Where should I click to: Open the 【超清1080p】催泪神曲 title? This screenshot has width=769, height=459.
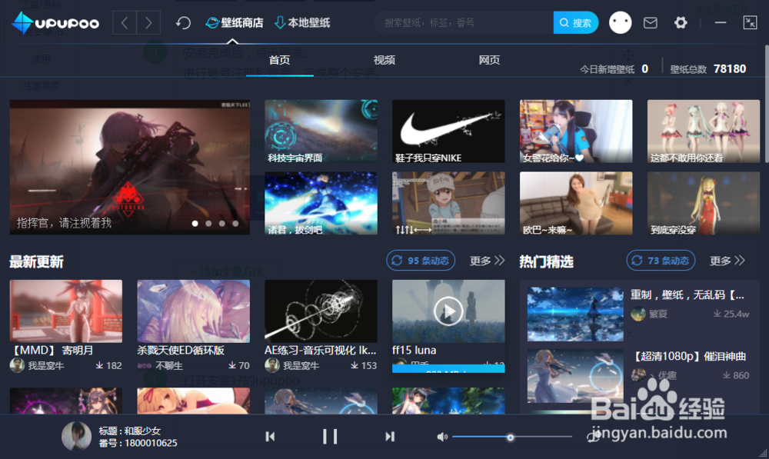(688, 357)
